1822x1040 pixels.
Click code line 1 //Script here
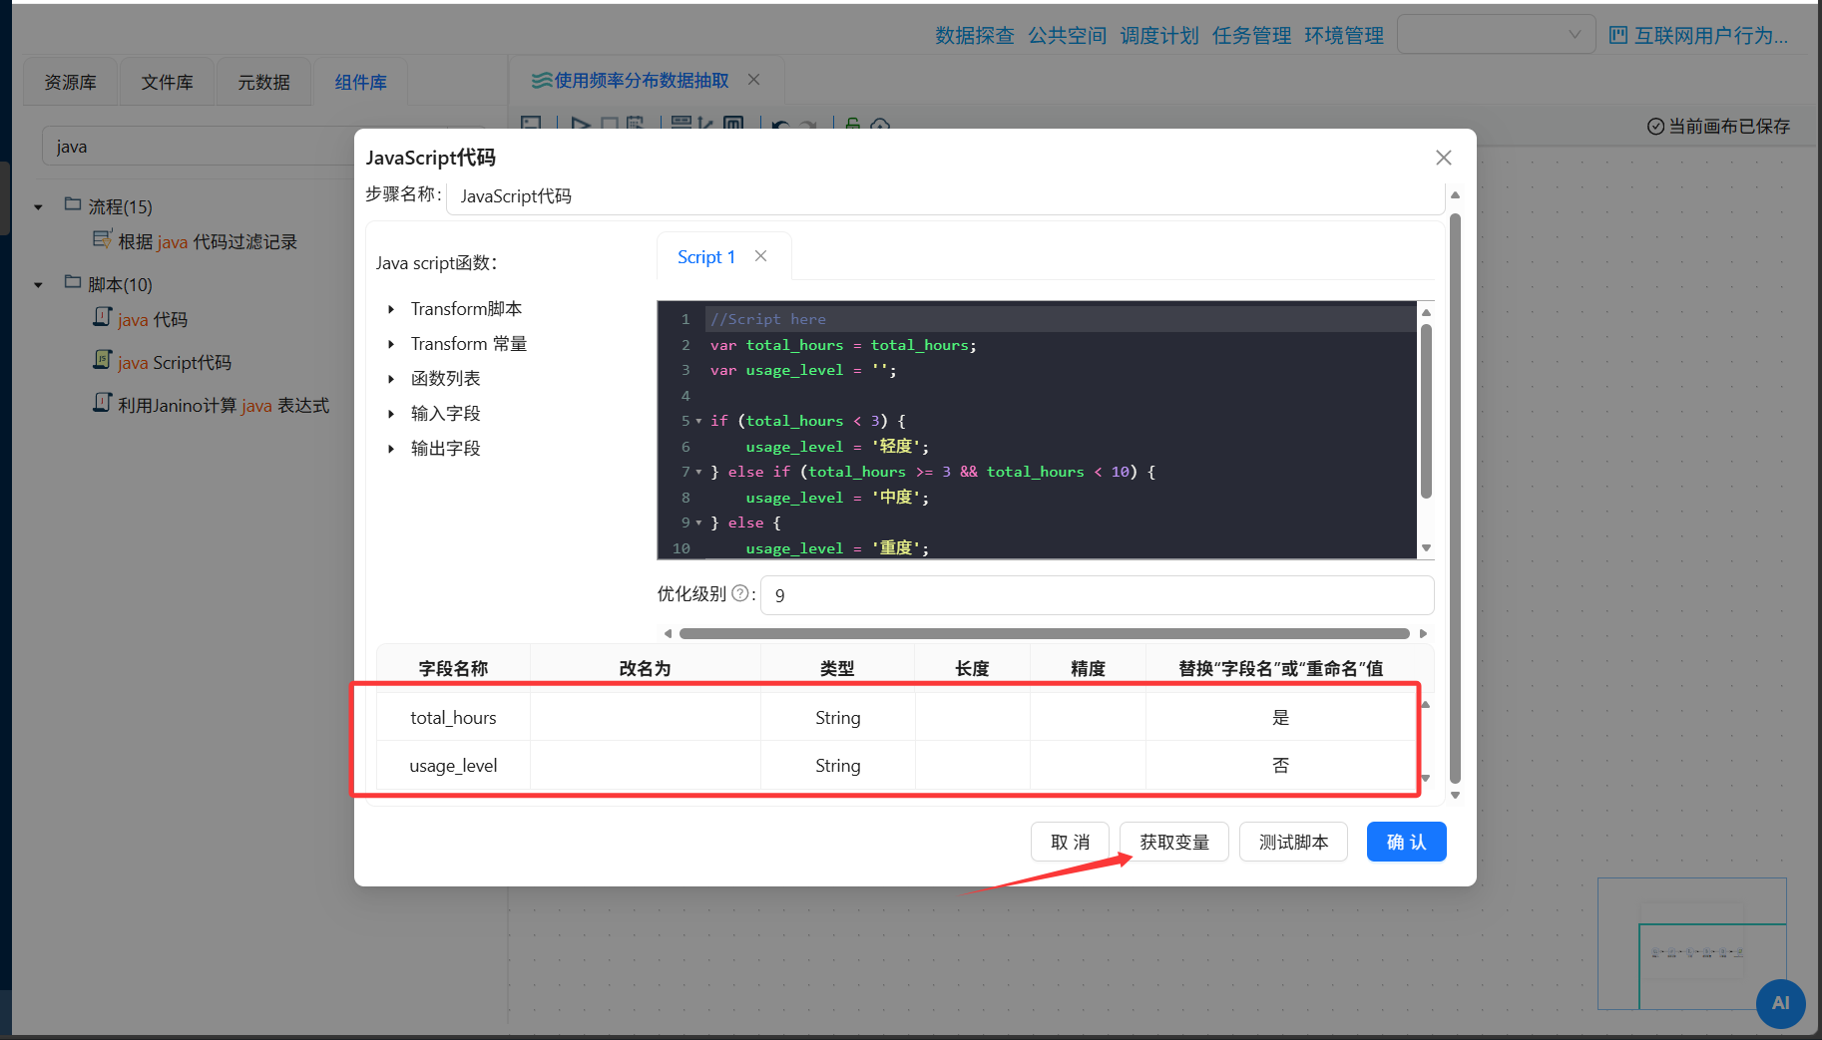(768, 319)
